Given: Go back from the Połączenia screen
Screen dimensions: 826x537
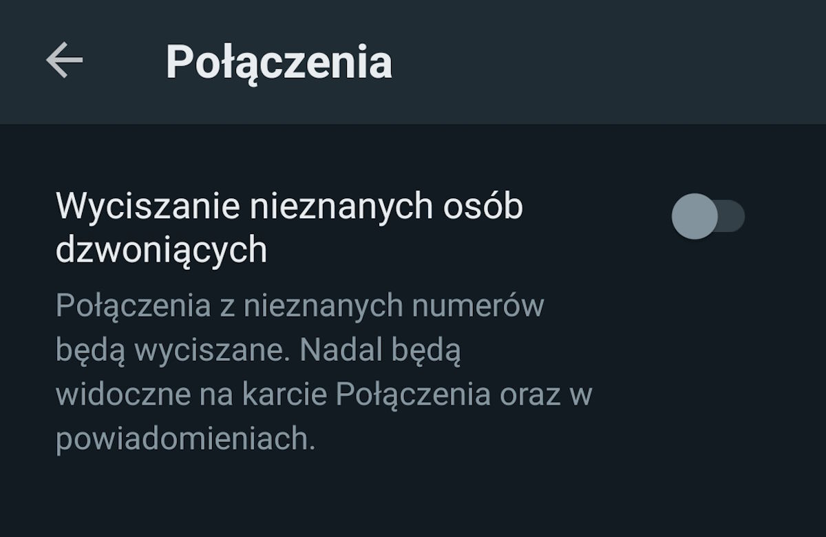Looking at the screenshot, I should [65, 61].
